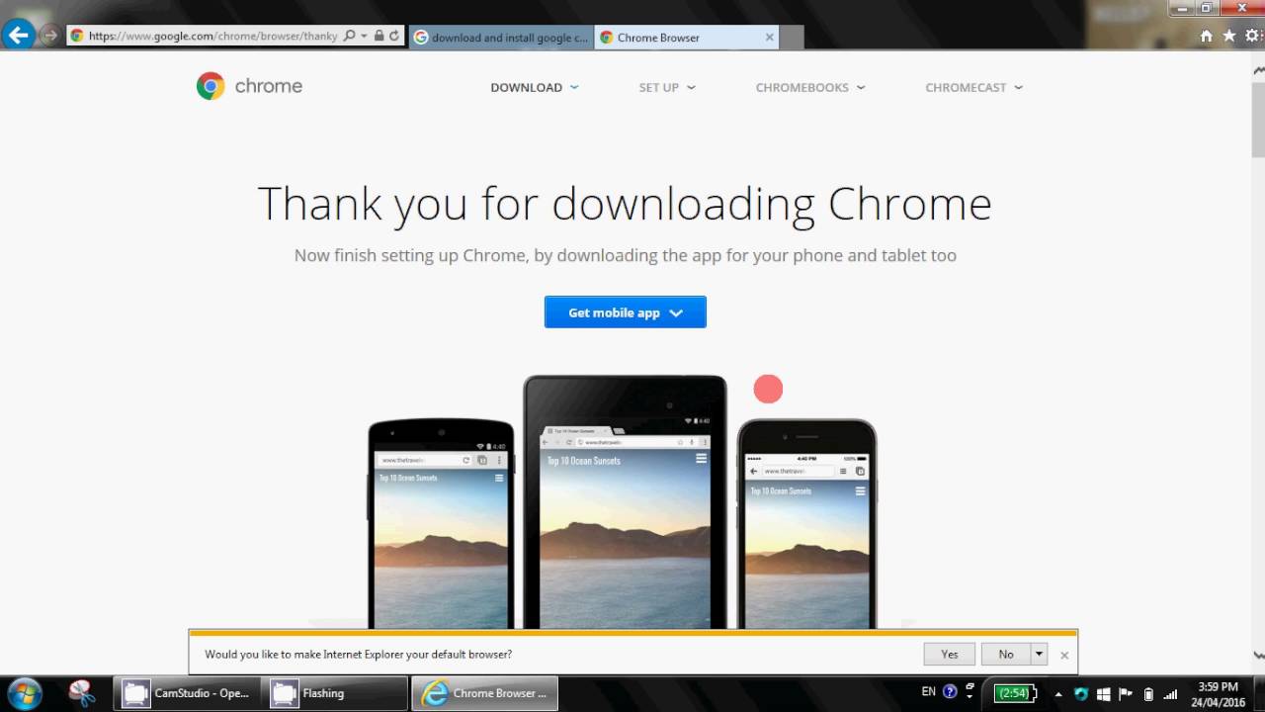Open the Windows Start button

point(25,692)
